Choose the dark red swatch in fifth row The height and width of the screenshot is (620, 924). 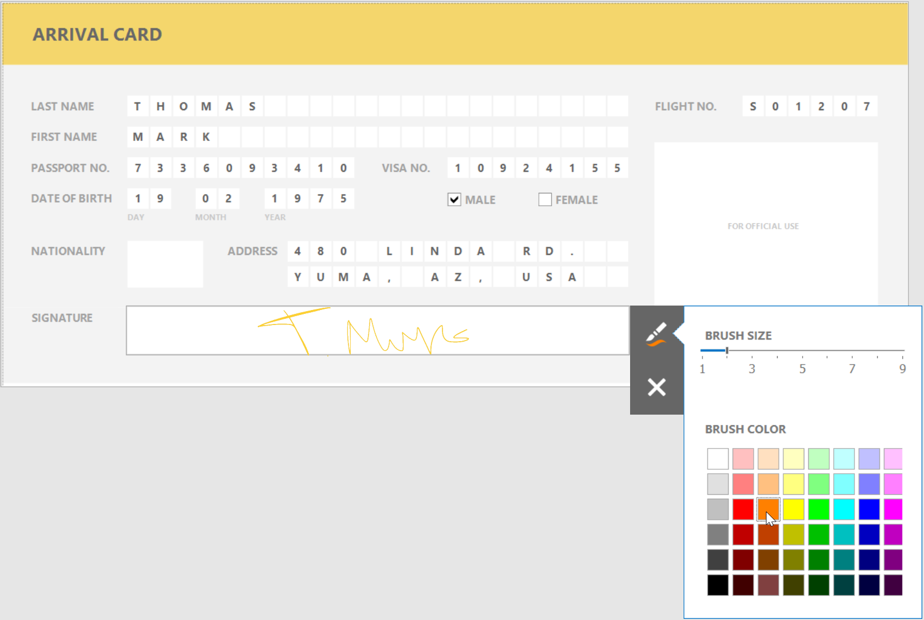click(x=743, y=560)
